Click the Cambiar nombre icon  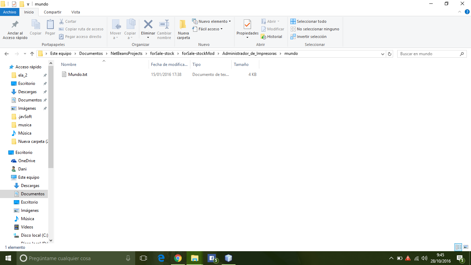coord(164,24)
